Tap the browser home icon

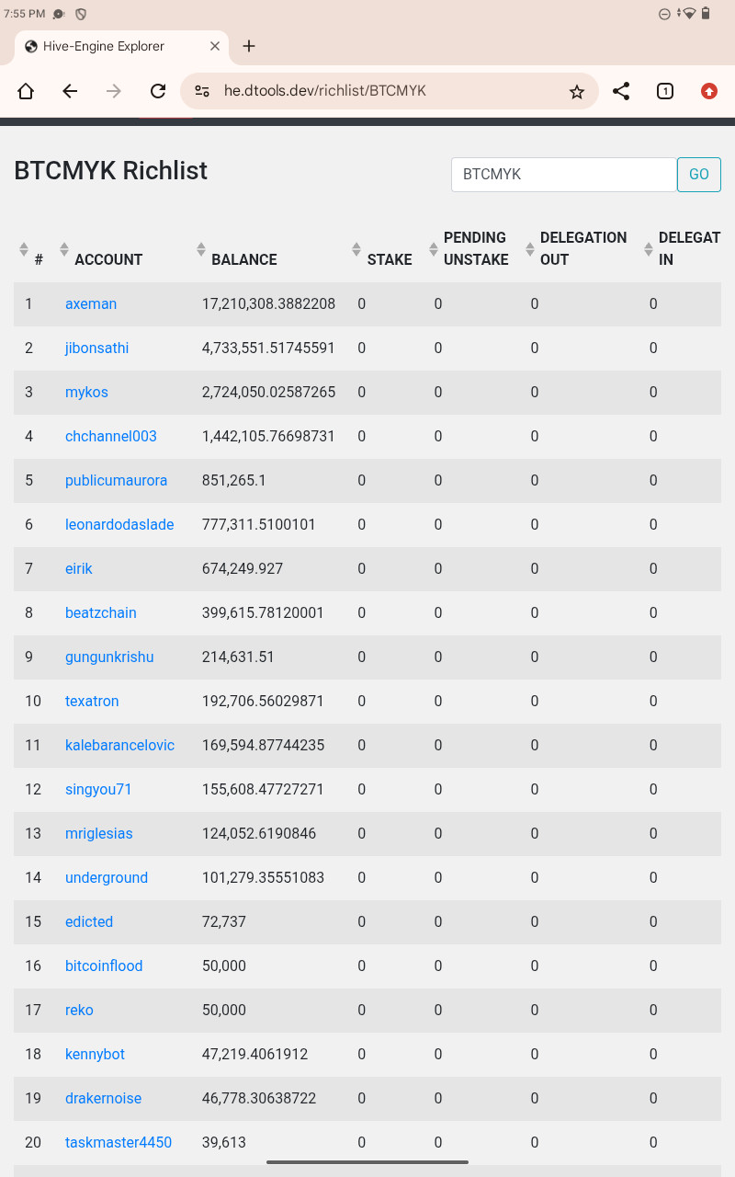pos(26,91)
